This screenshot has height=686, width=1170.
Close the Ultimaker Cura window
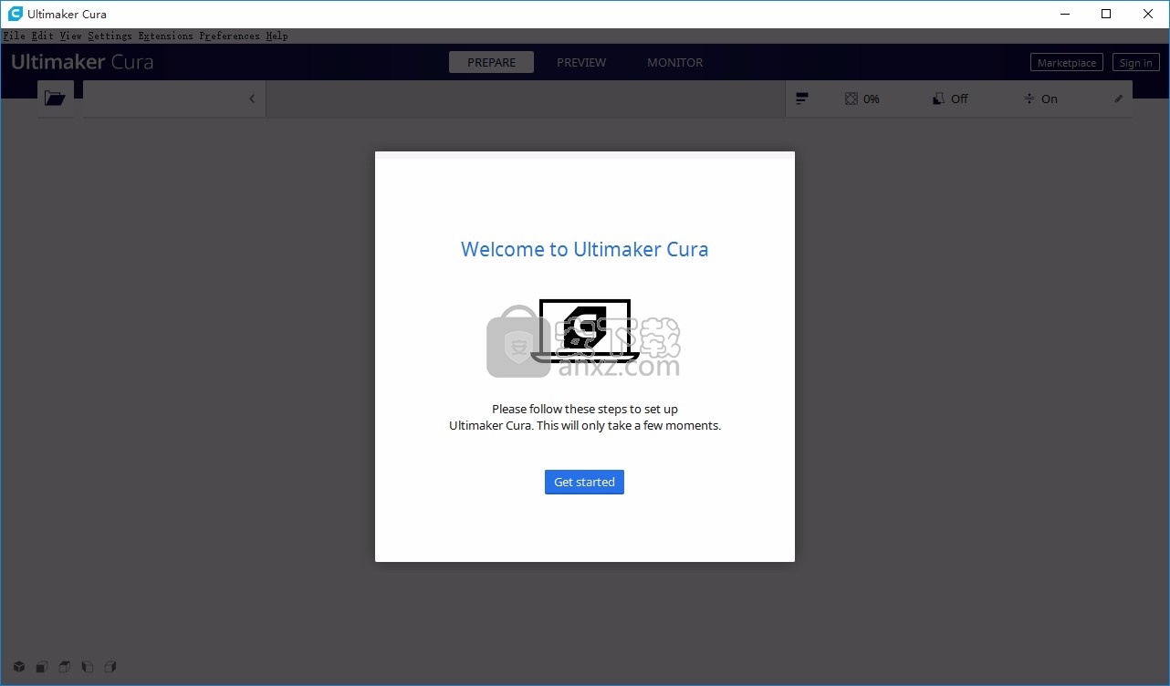[x=1148, y=14]
